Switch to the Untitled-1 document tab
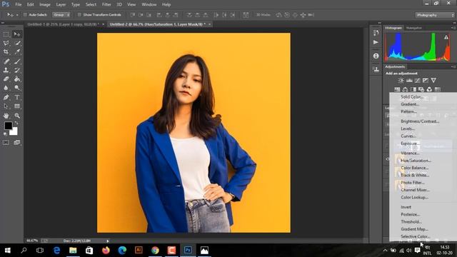Viewport: 457px width, 257px height. [64, 24]
